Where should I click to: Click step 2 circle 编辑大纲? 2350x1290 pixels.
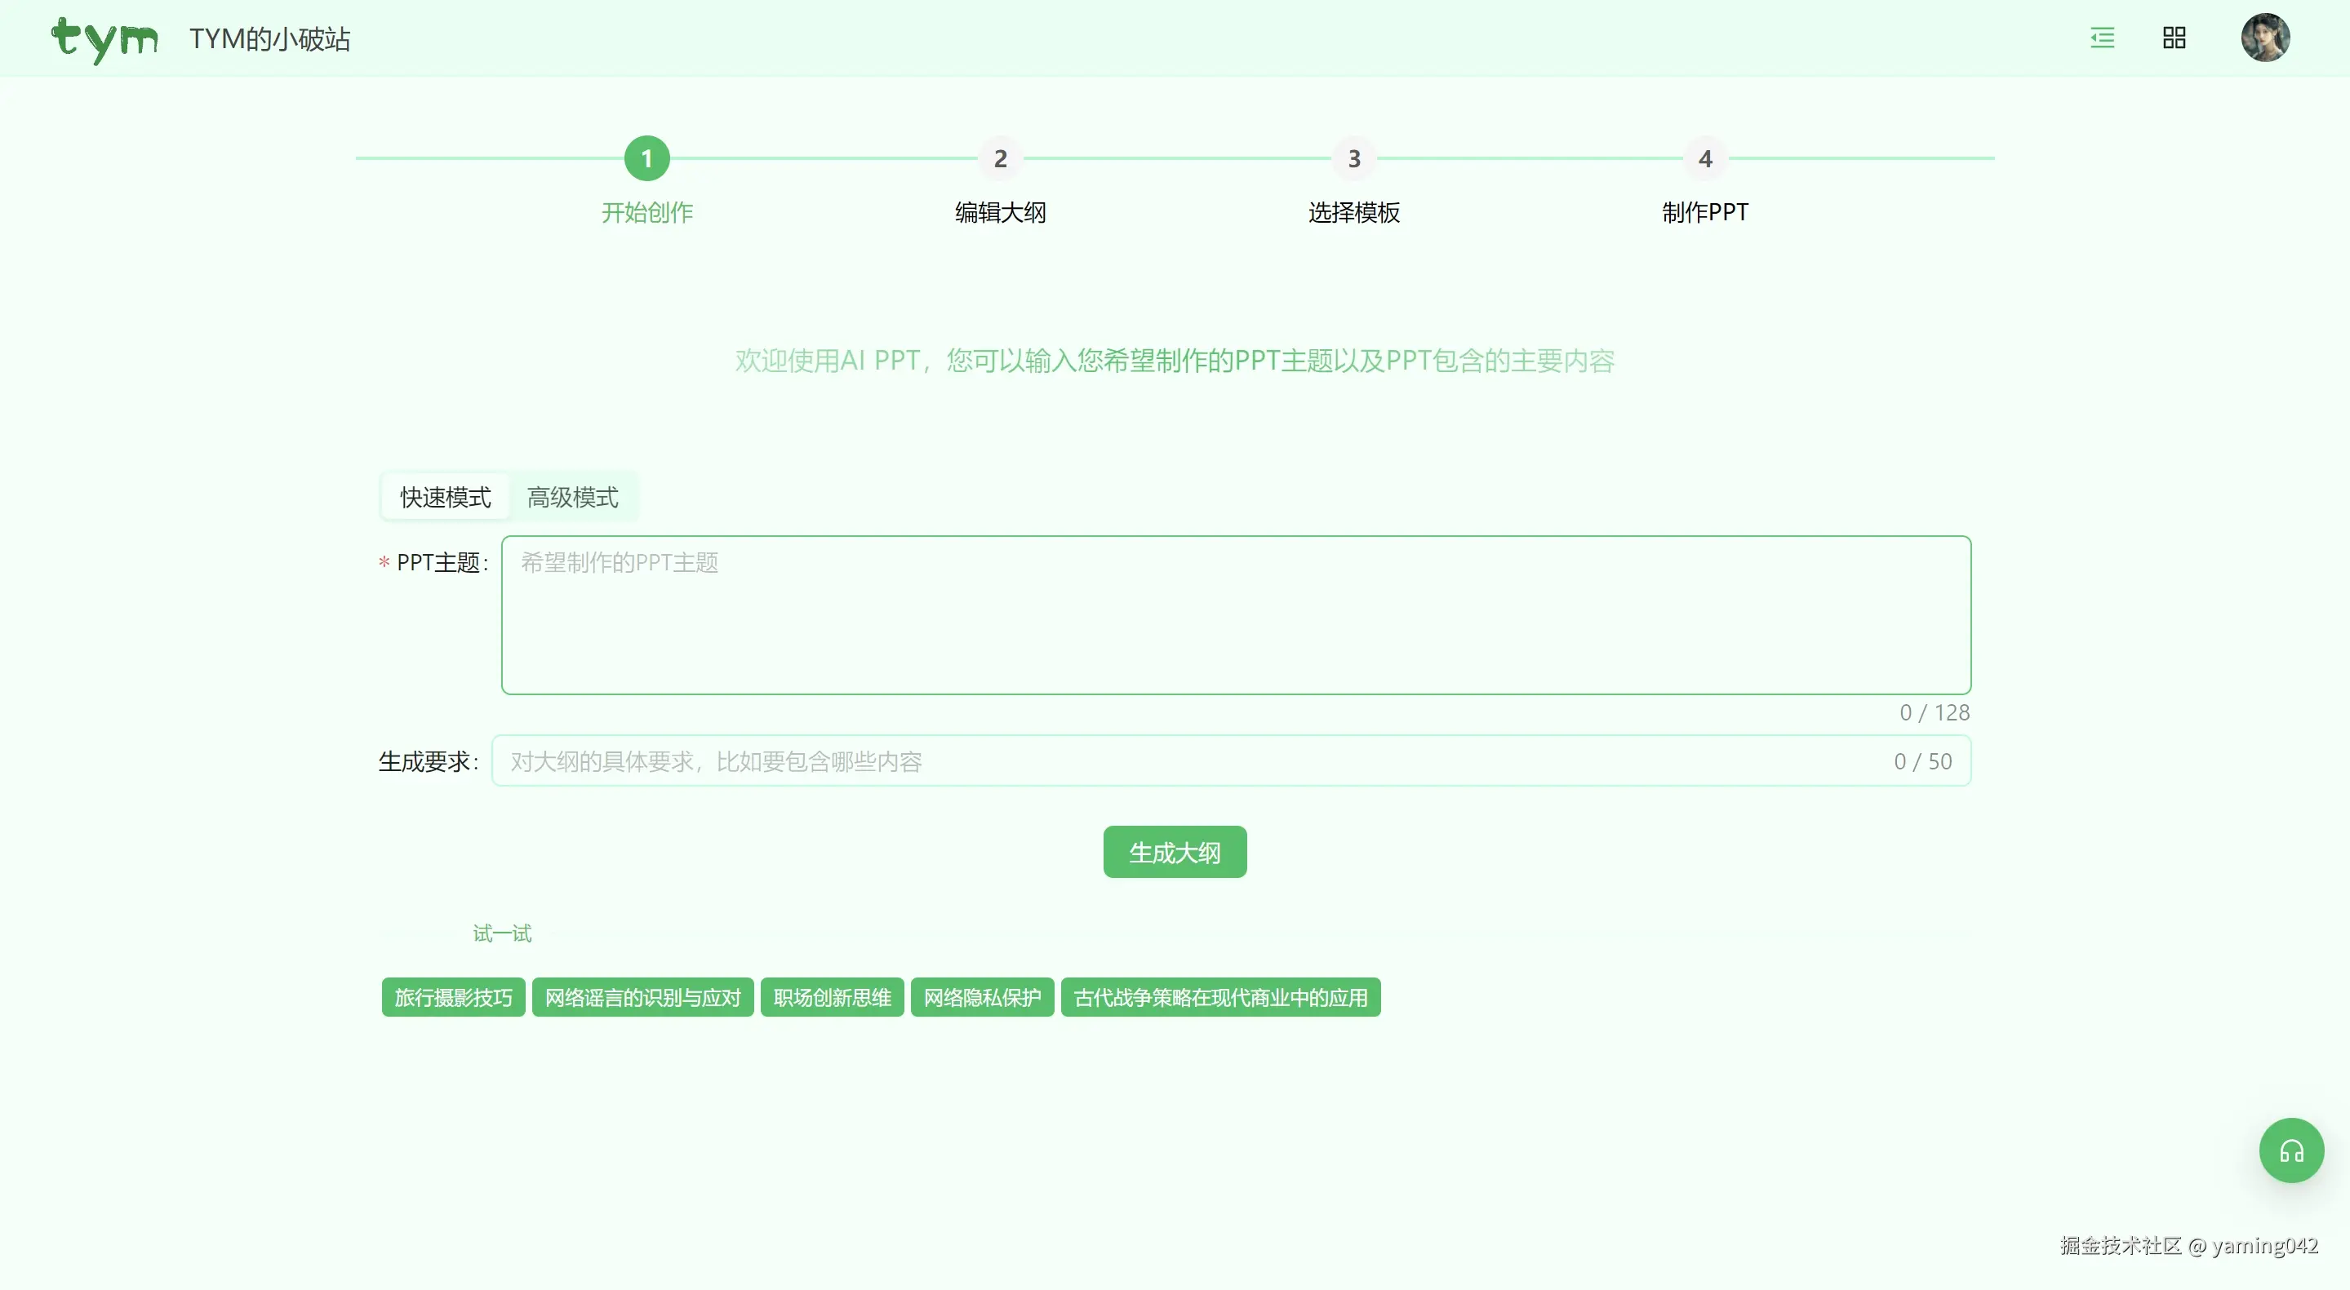(1000, 158)
